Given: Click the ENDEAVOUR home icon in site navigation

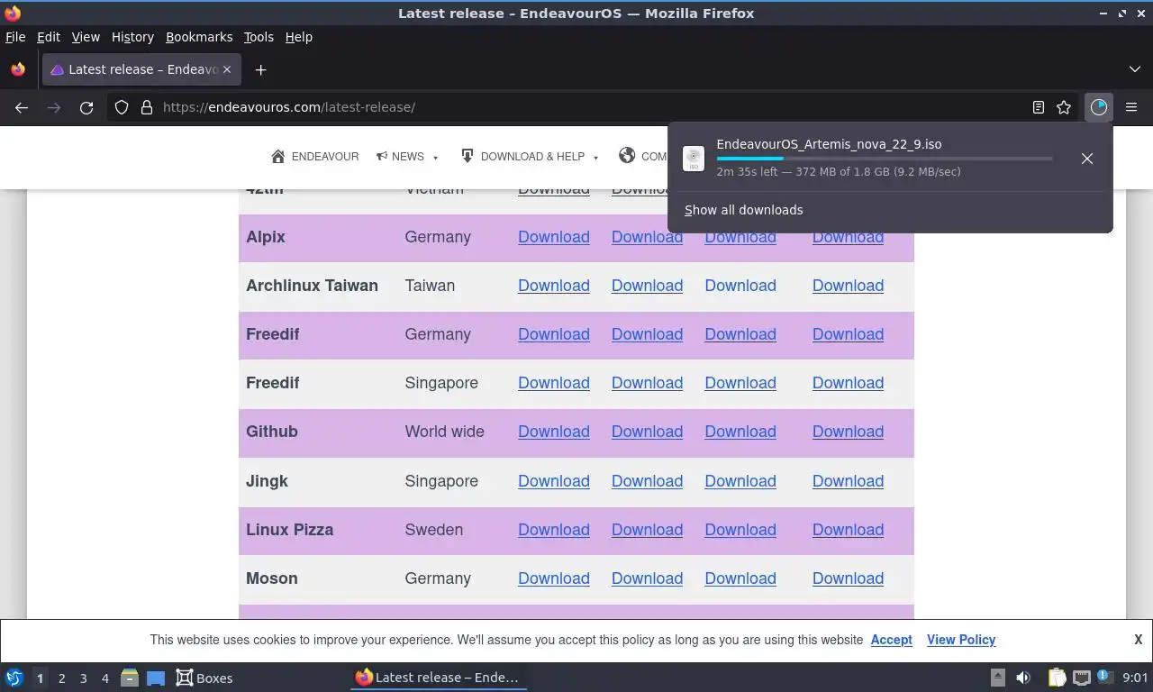Looking at the screenshot, I should coord(278,156).
